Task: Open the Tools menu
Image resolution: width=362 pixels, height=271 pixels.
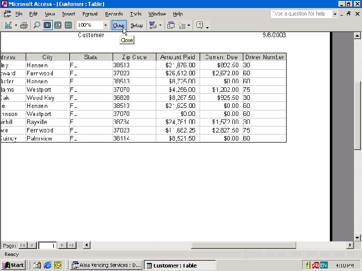Action: [136, 14]
